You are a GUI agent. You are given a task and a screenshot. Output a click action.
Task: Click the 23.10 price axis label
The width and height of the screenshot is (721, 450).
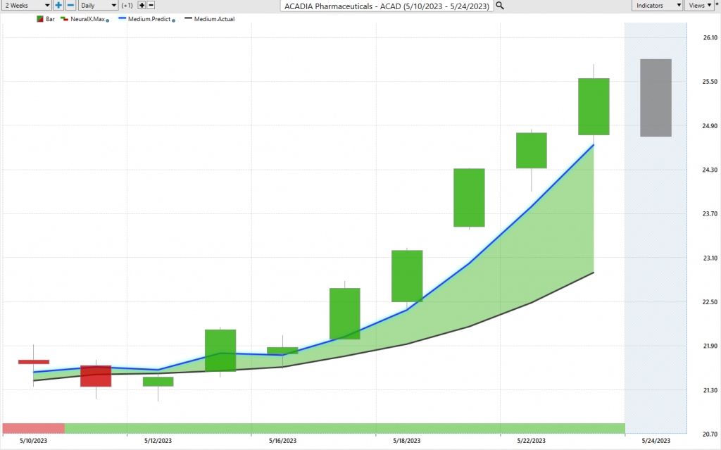[x=710, y=258]
